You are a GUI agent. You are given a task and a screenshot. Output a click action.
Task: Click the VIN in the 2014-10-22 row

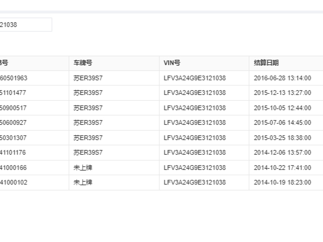[x=195, y=168]
